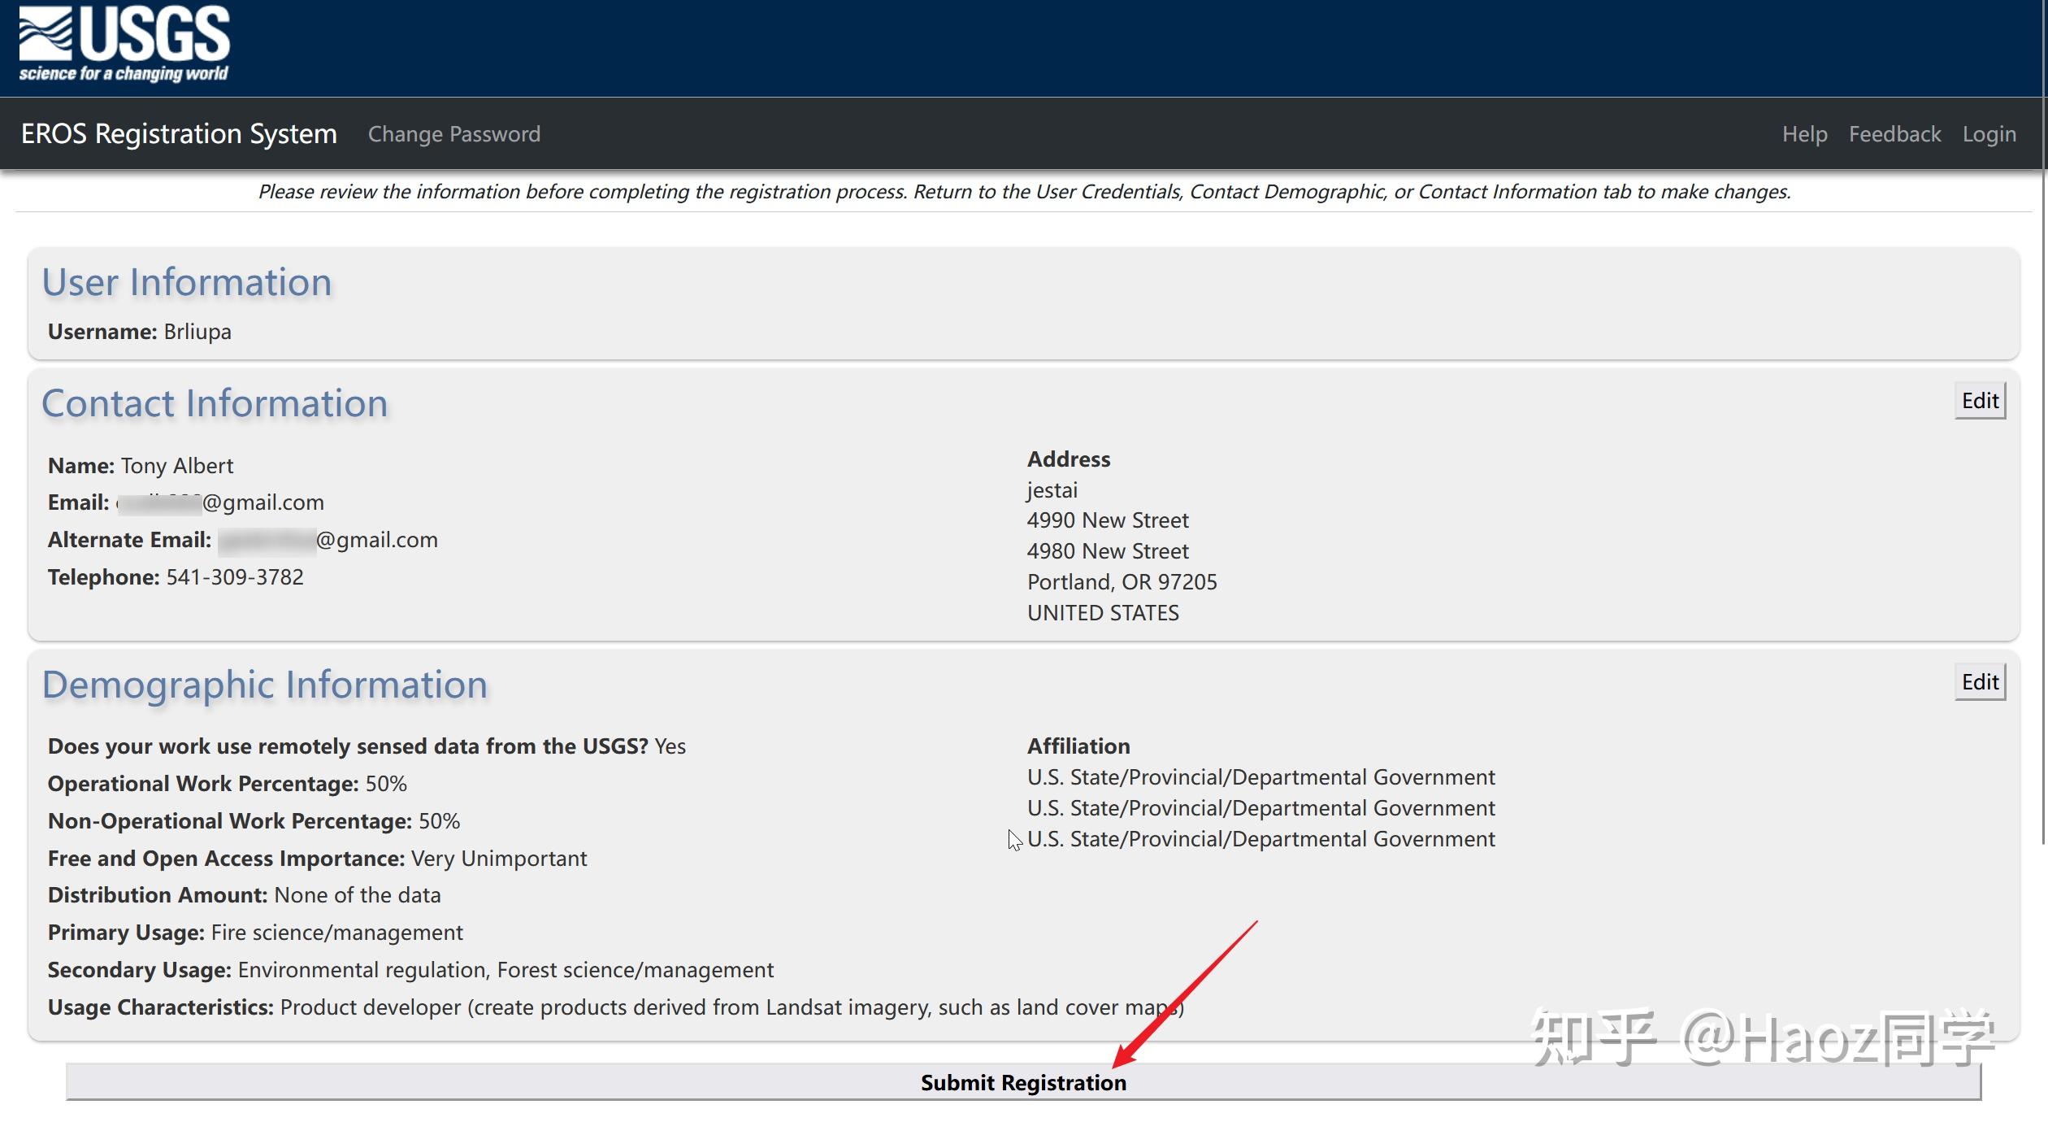Image resolution: width=2048 pixels, height=1122 pixels.
Task: Edit the Contact Information section
Action: (1979, 401)
